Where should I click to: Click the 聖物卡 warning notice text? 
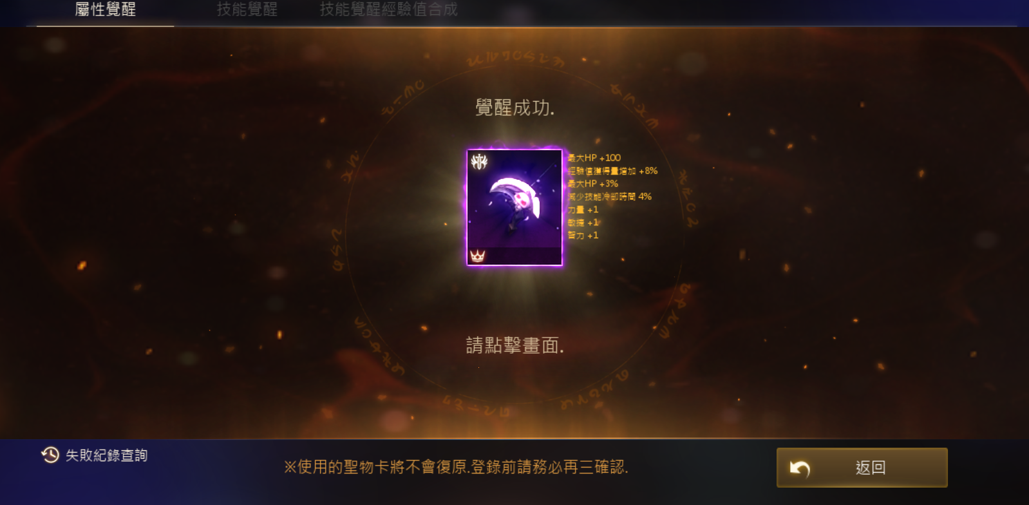pos(456,467)
